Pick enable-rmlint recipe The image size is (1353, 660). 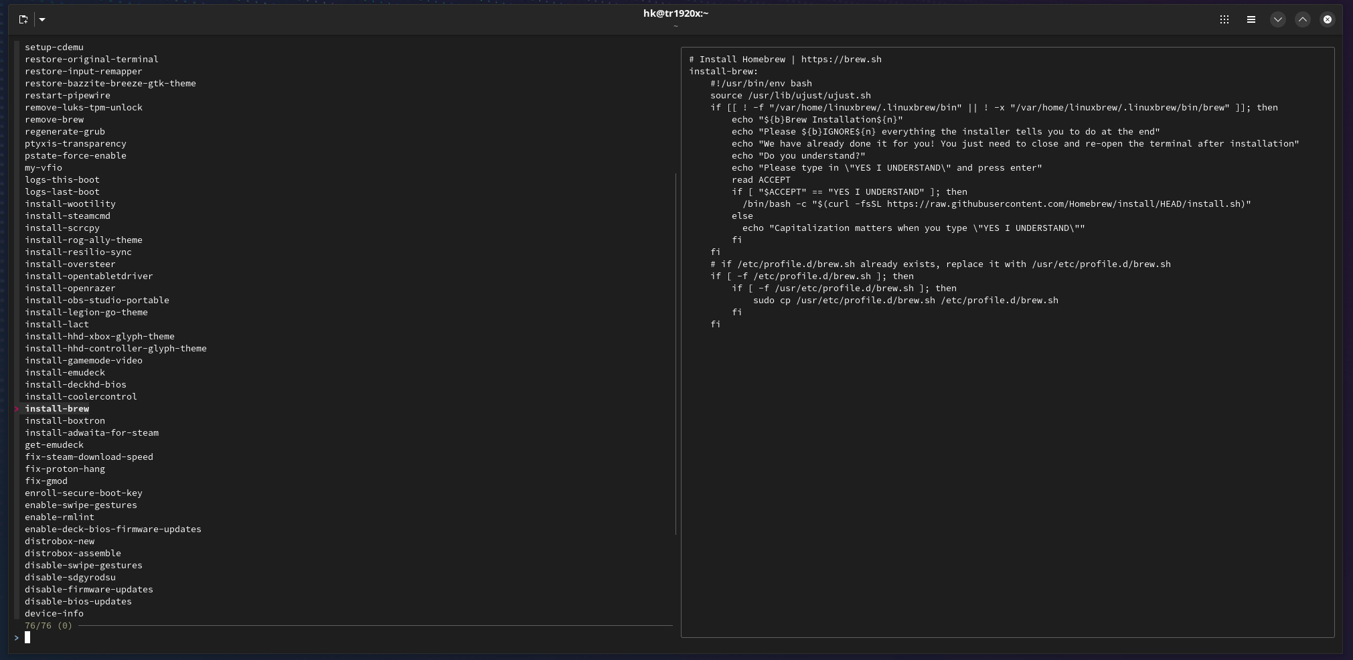pos(60,517)
